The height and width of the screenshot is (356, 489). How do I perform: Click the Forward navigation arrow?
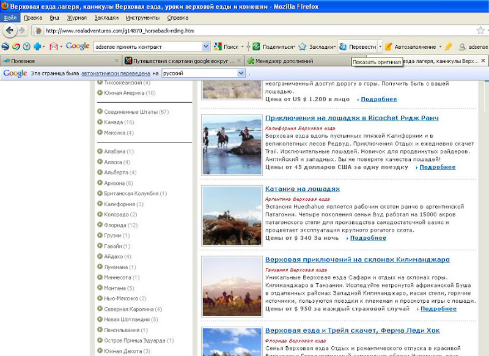tap(22, 31)
